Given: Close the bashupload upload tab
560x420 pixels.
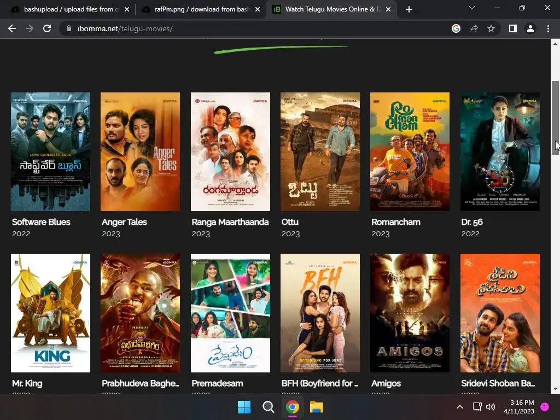Looking at the screenshot, I should click(127, 9).
